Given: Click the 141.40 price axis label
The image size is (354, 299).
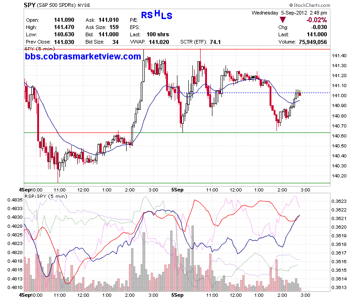Looking at the screenshot, I should point(339,55).
